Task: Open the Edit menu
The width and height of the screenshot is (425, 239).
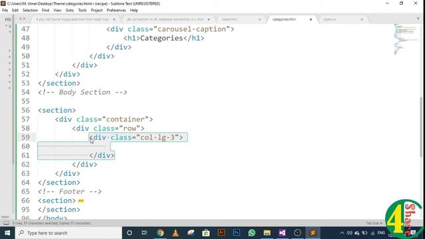Action: pos(15,11)
